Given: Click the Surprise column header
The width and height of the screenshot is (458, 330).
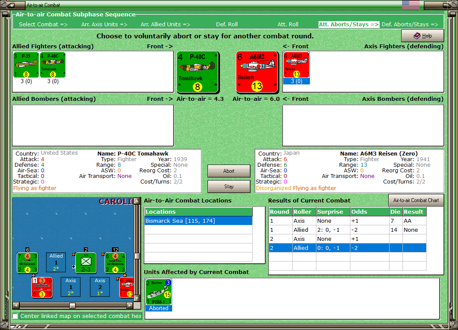Looking at the screenshot, I should click(x=333, y=212).
